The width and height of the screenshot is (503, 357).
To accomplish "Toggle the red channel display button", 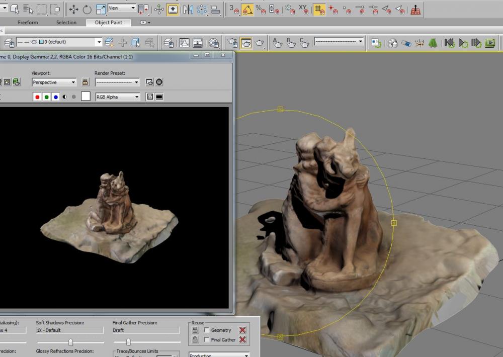I will [x=37, y=97].
